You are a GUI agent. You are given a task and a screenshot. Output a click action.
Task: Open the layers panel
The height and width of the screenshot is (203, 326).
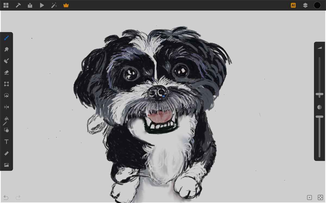point(305,5)
